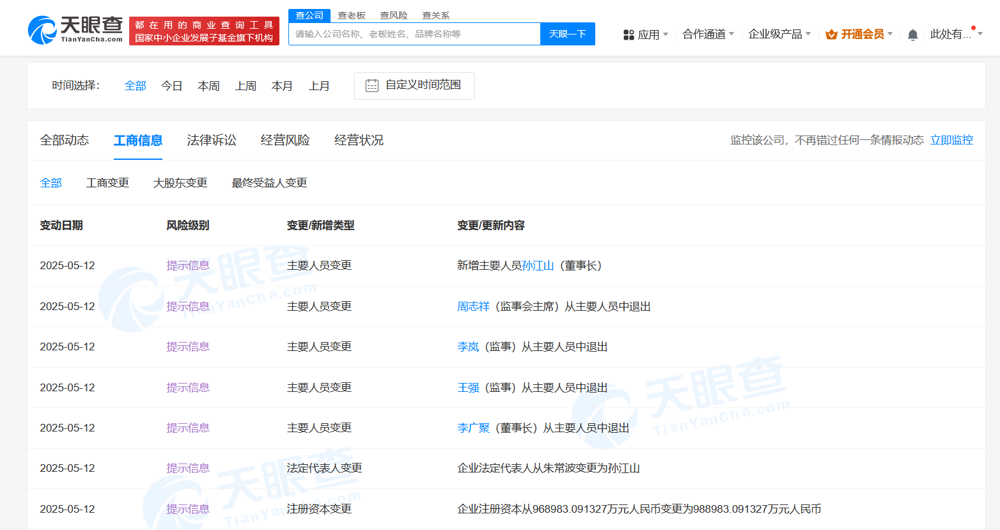Open the 自定义时间范围 date picker
Image resolution: width=1000 pixels, height=530 pixels.
pyautogui.click(x=414, y=86)
